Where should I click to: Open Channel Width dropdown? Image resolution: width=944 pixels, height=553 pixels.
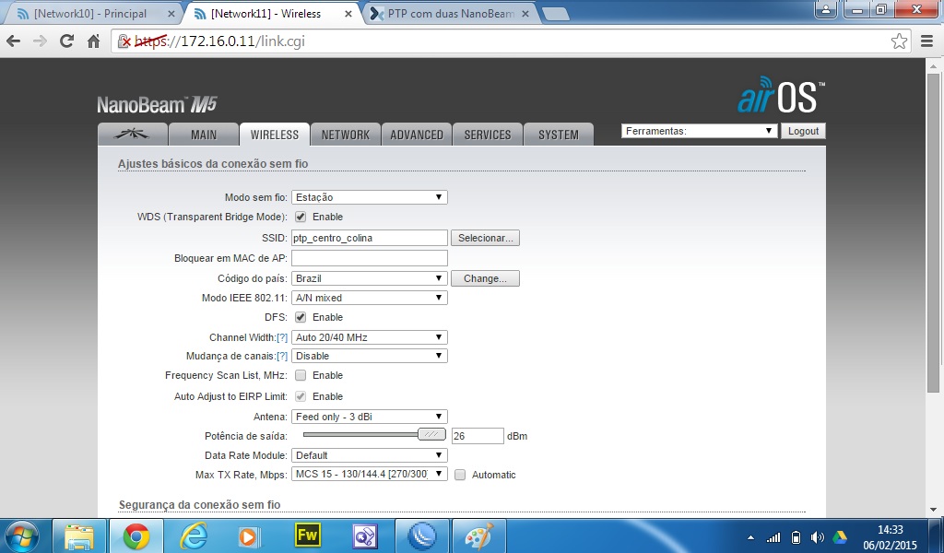click(x=370, y=337)
